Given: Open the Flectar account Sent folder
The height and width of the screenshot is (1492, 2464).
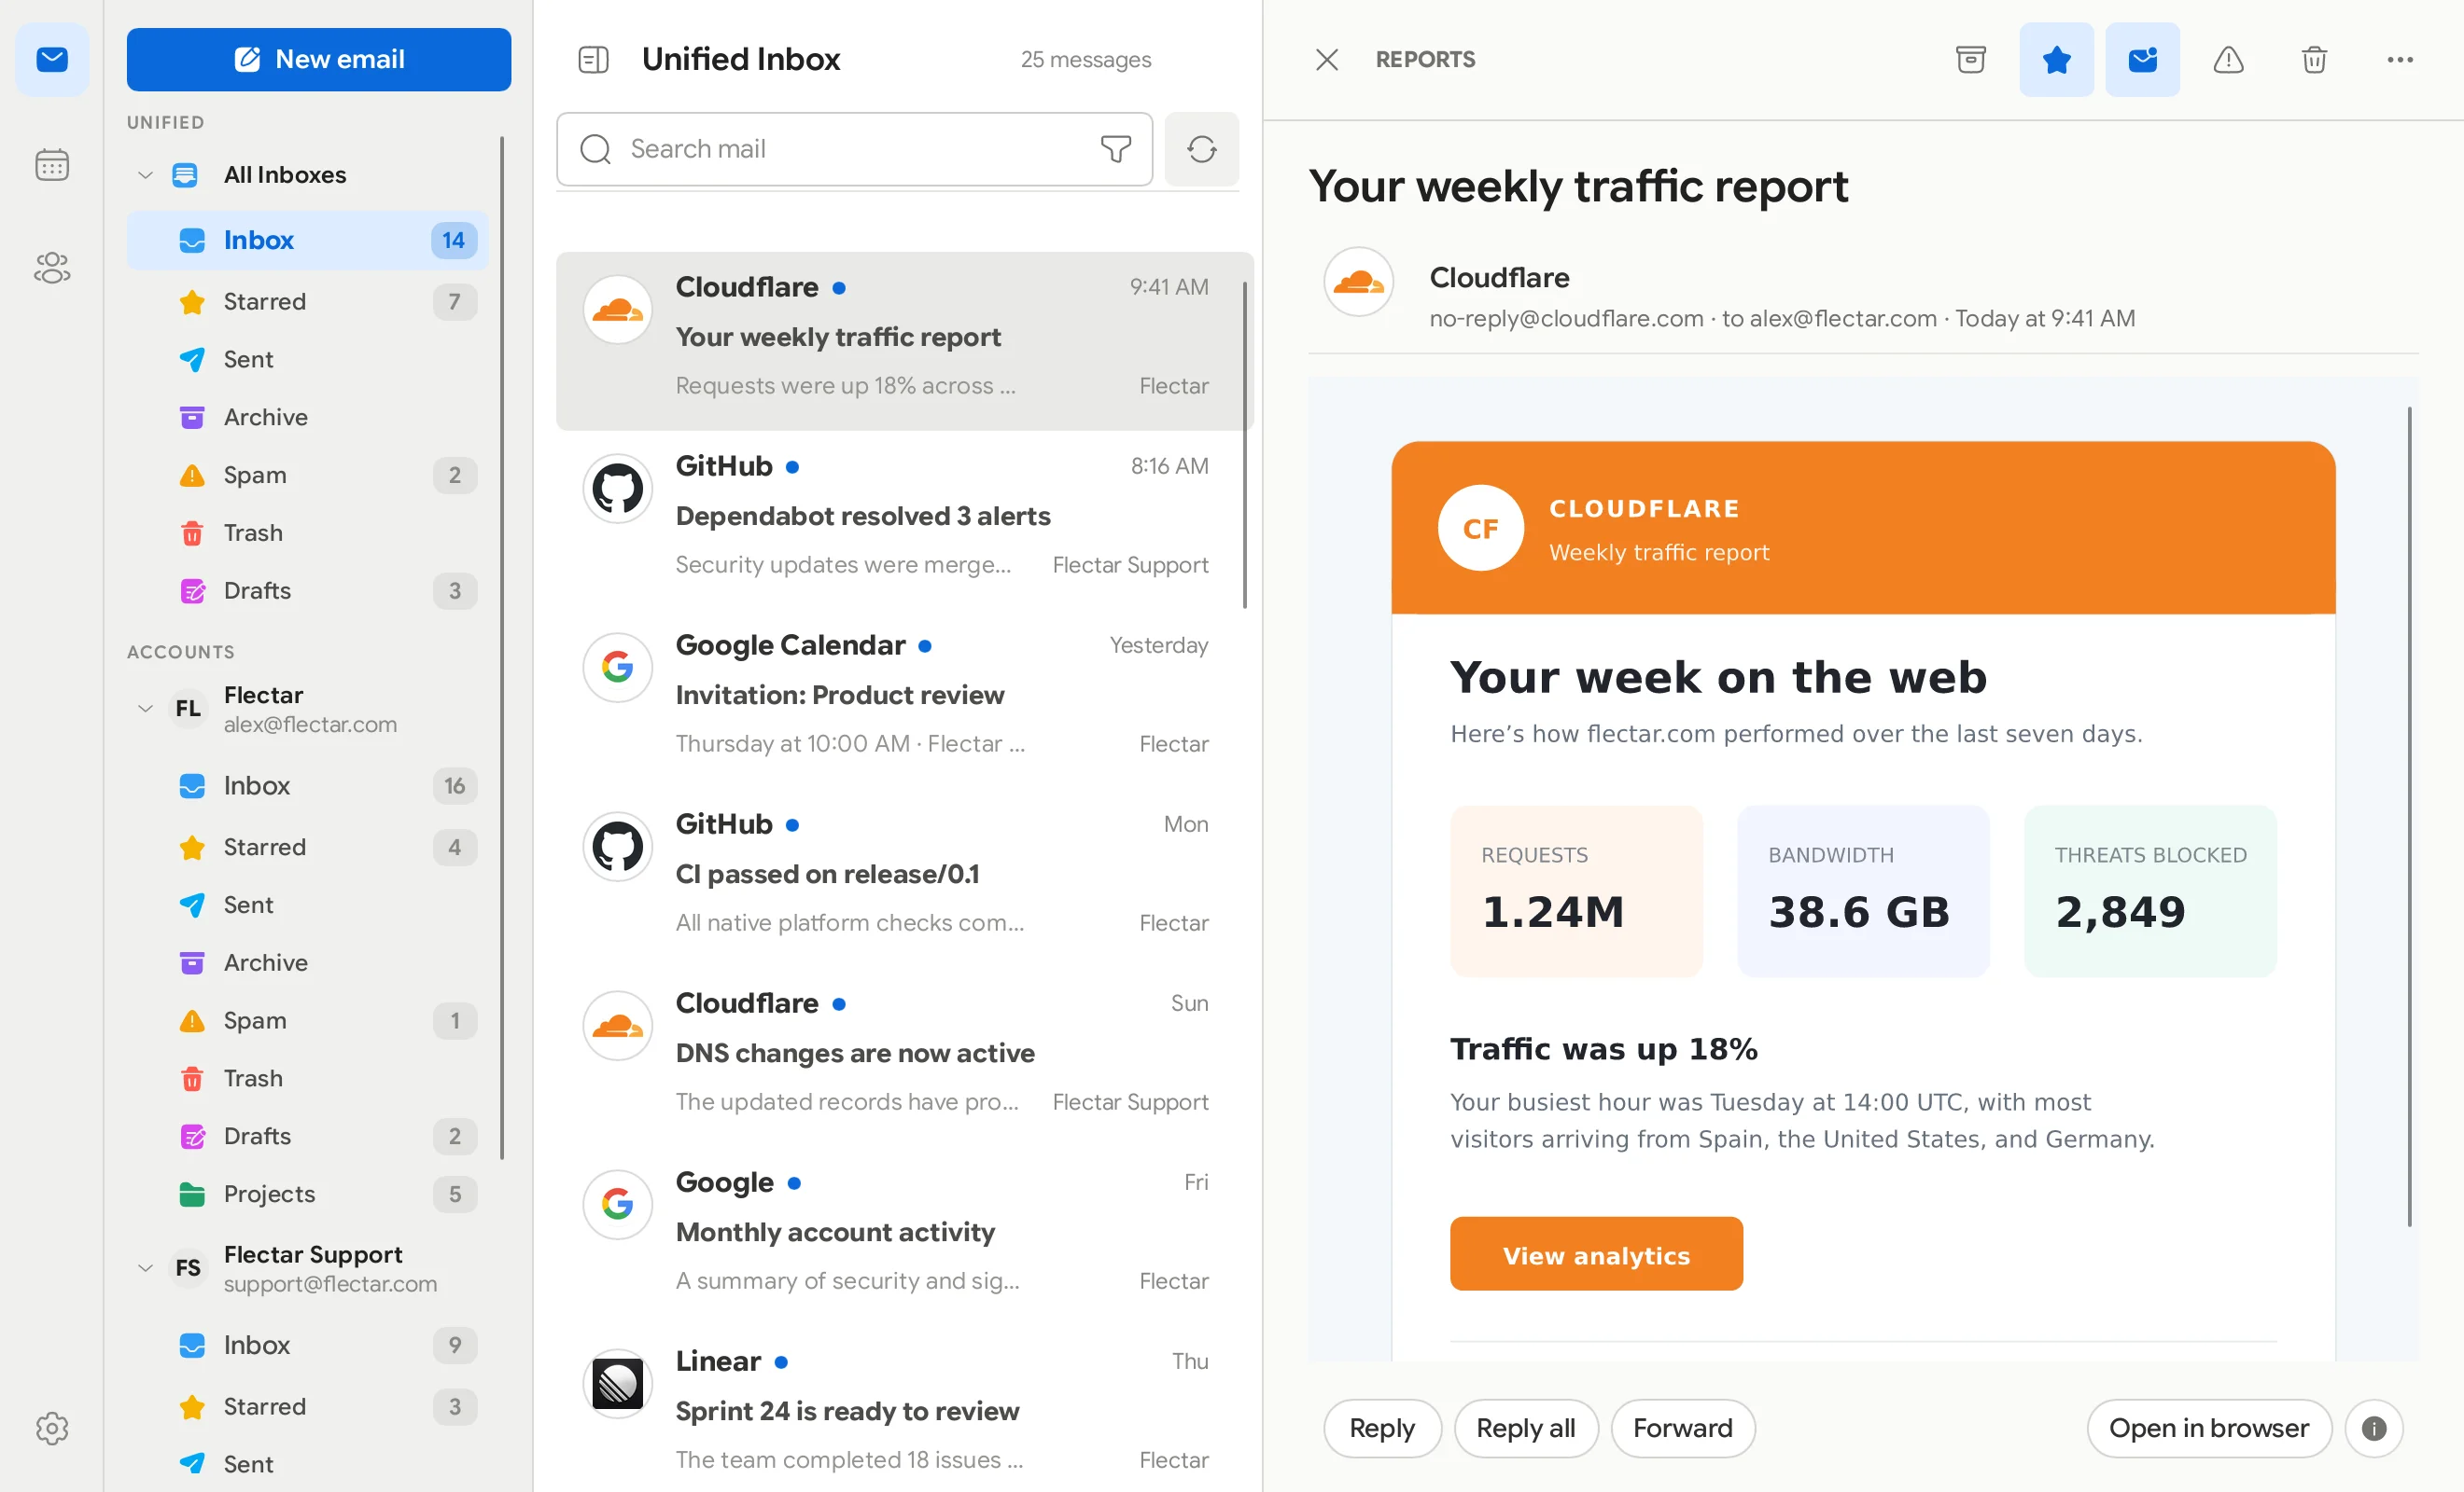Looking at the screenshot, I should tap(308, 905).
